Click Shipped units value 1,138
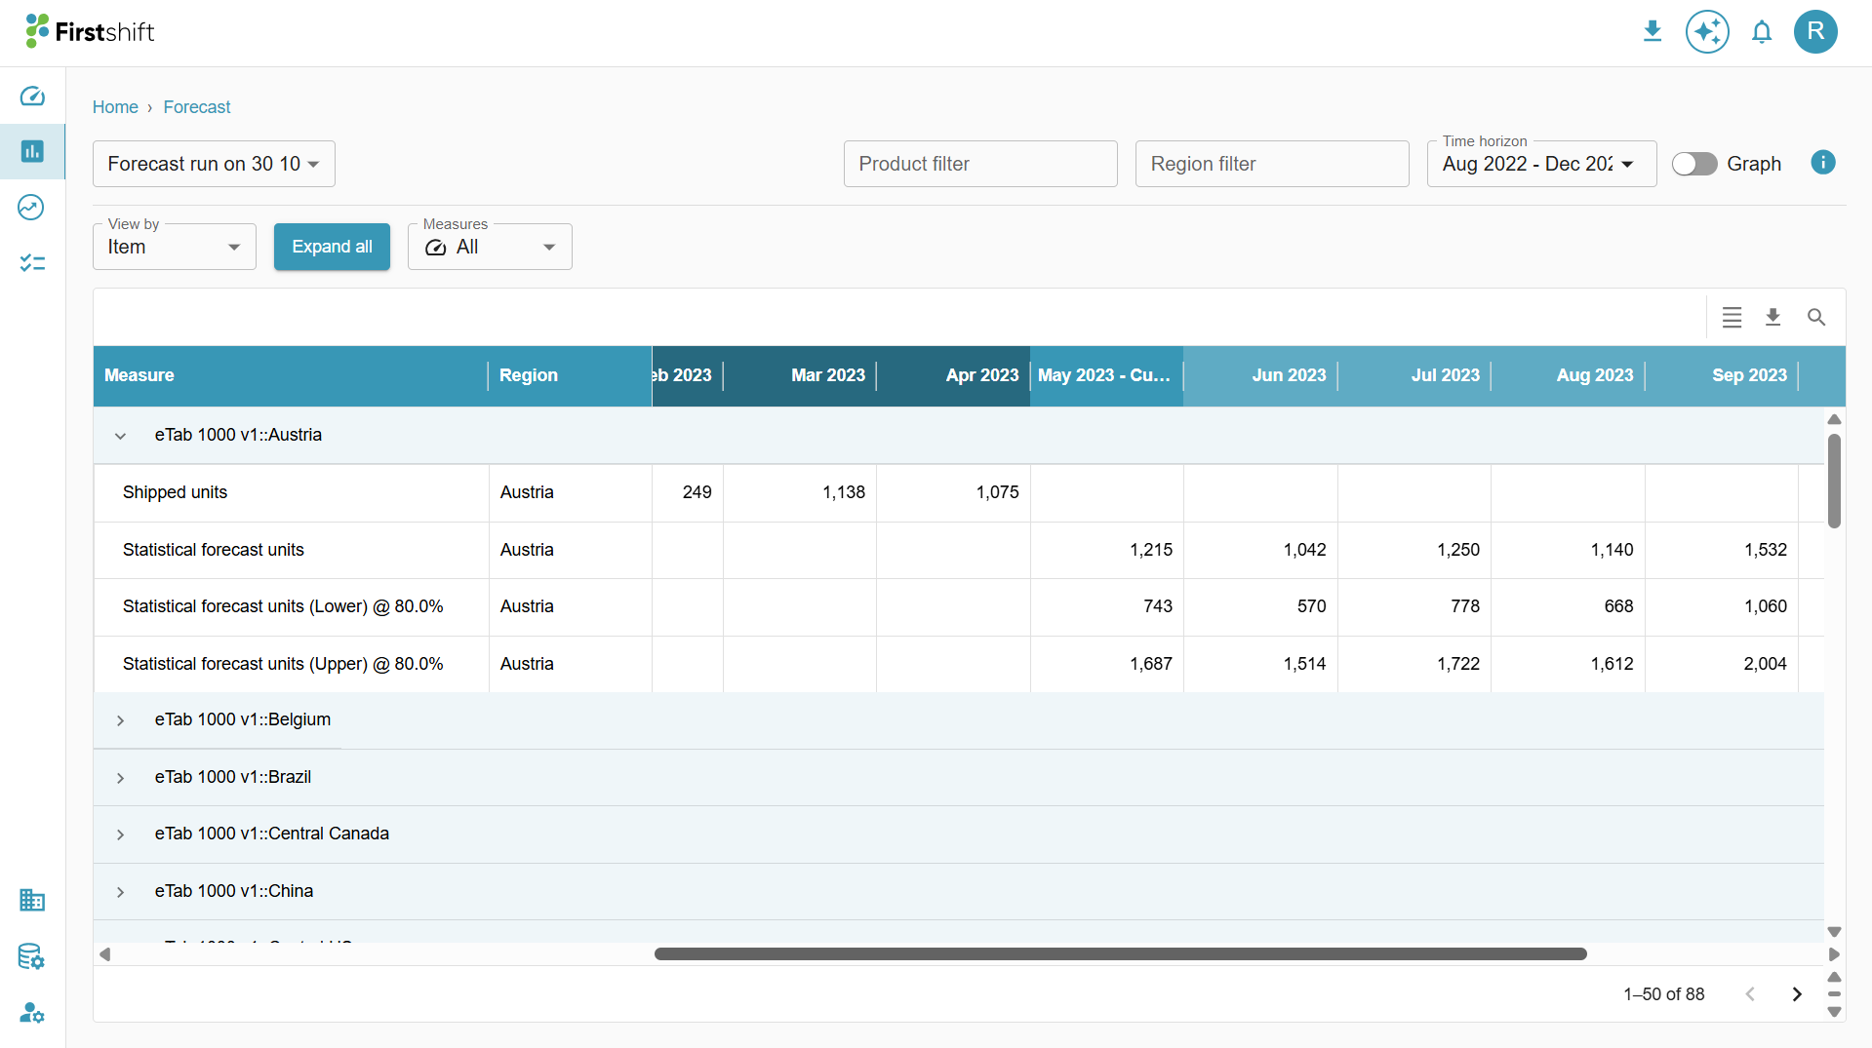The height and width of the screenshot is (1048, 1872). [844, 492]
